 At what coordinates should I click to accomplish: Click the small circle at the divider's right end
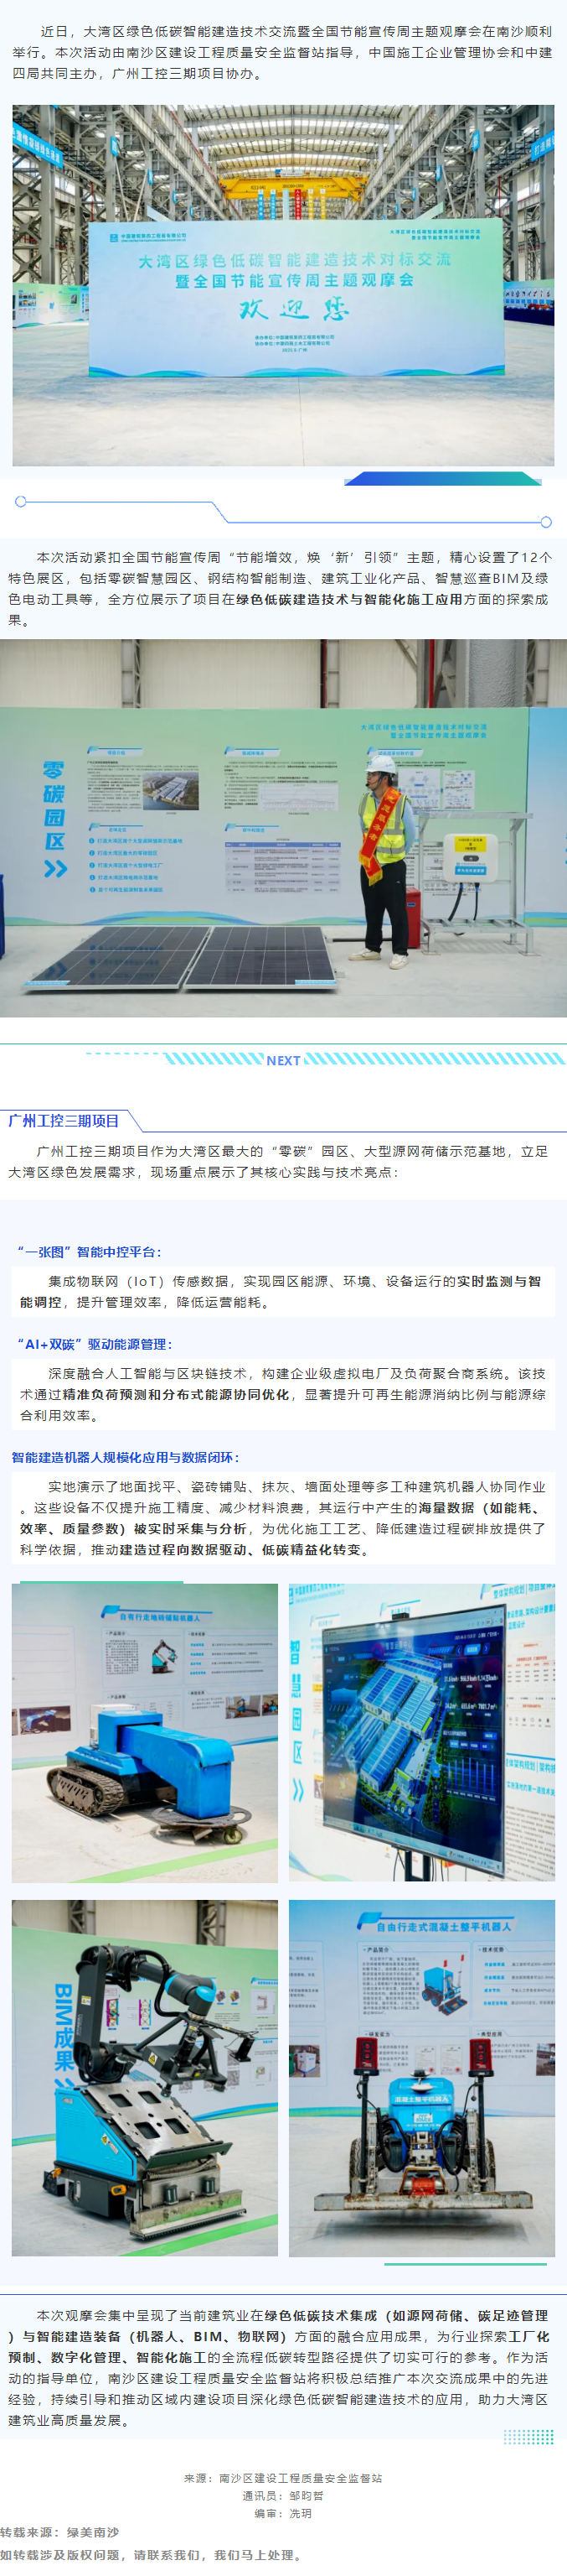[545, 521]
